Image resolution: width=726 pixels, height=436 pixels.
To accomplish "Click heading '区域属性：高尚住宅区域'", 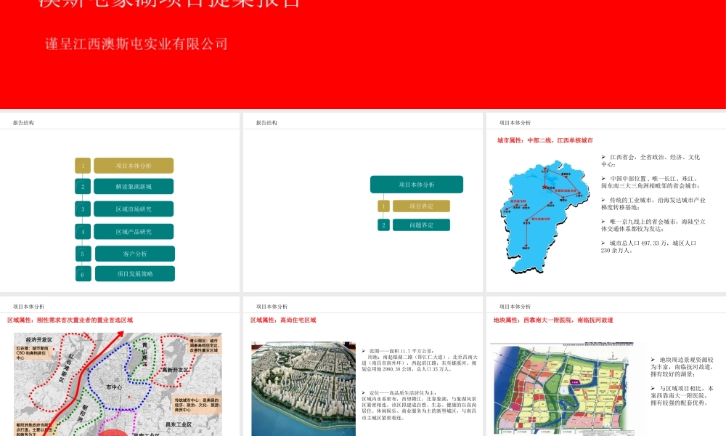I will click(x=283, y=320).
